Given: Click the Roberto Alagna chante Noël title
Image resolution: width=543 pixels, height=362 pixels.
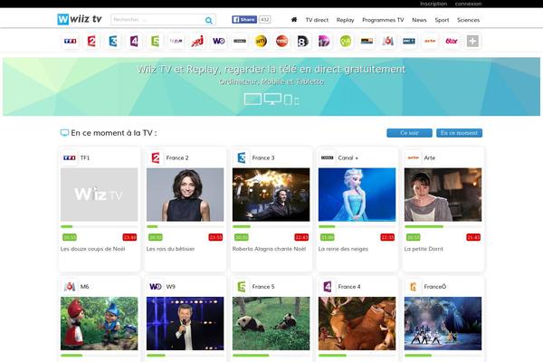Looking at the screenshot, I should [x=269, y=249].
